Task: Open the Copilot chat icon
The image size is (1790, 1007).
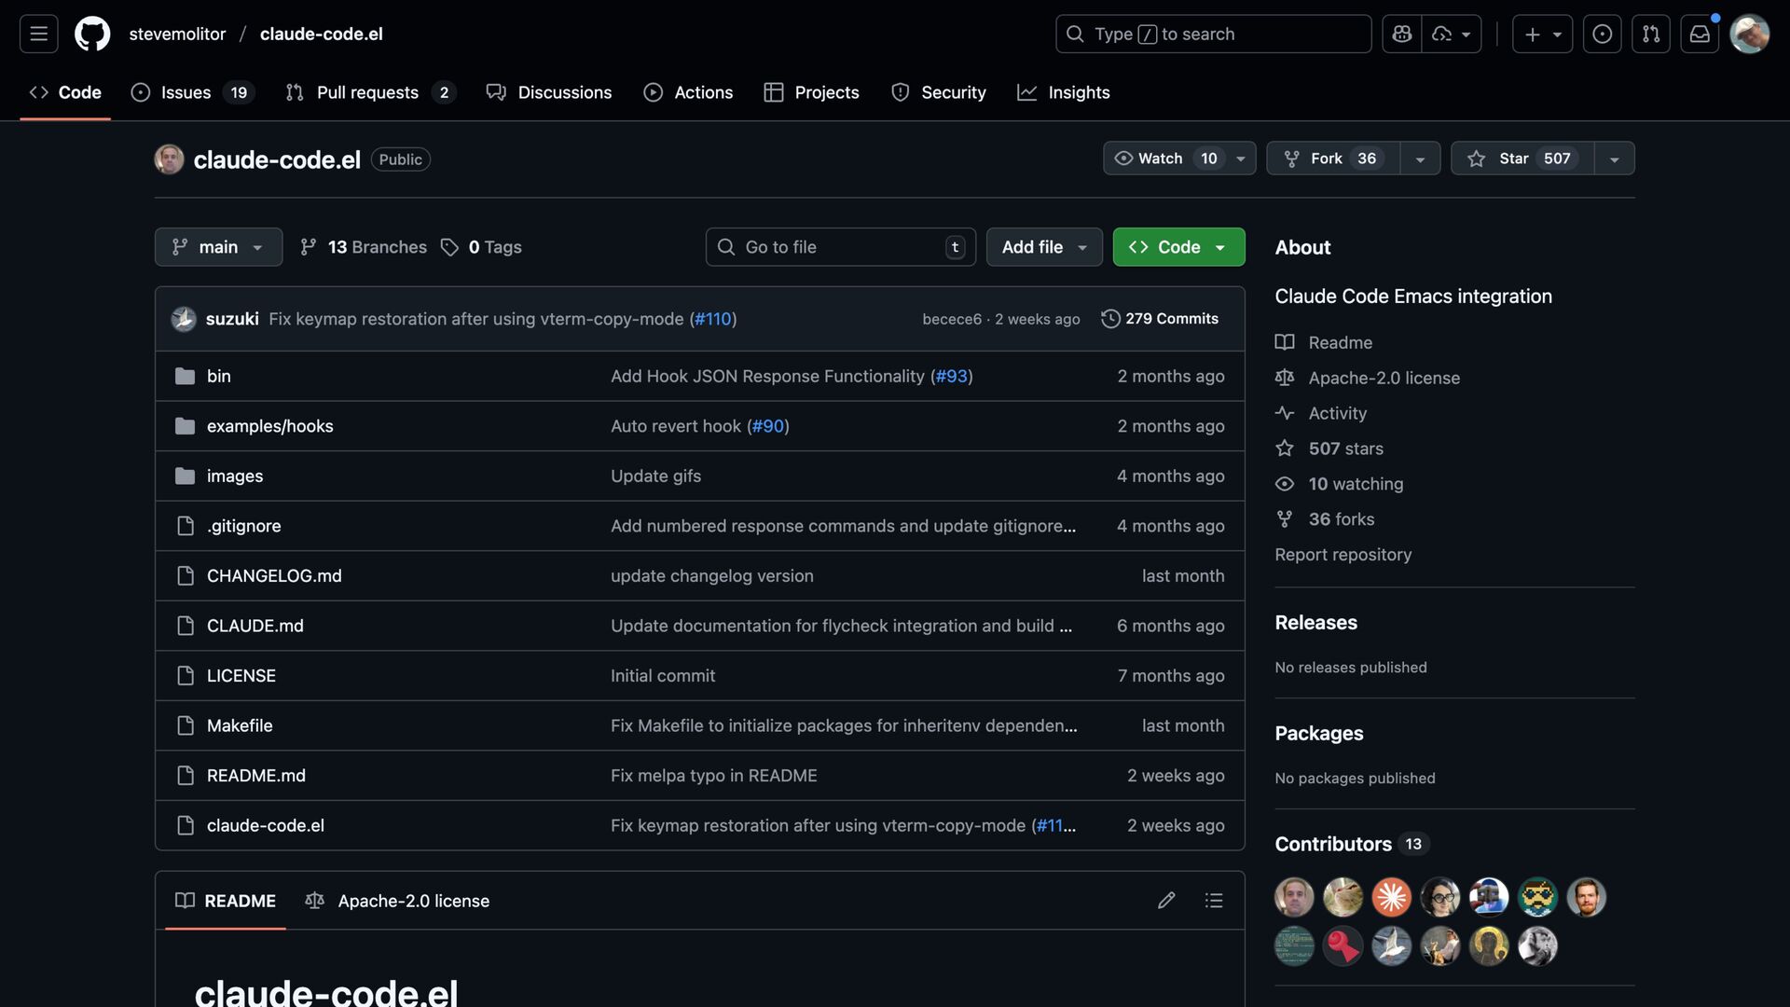Action: (x=1401, y=34)
